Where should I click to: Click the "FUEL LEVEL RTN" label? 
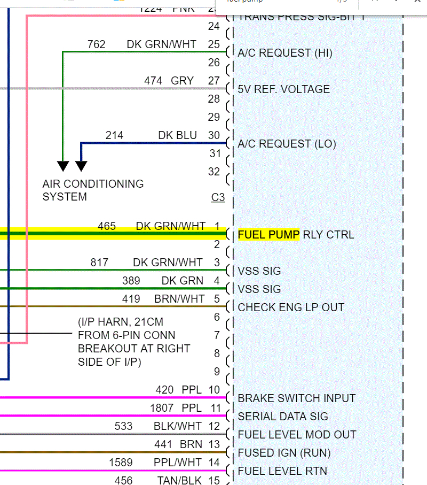point(282,471)
